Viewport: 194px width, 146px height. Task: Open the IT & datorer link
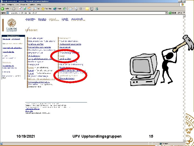pyautogui.click(x=34, y=56)
